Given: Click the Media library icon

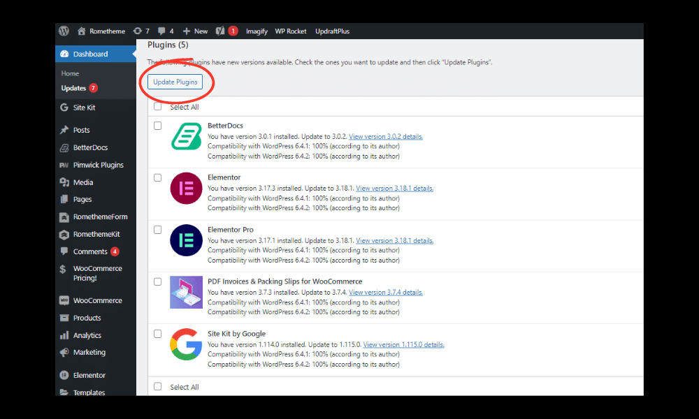Looking at the screenshot, I should [x=64, y=182].
